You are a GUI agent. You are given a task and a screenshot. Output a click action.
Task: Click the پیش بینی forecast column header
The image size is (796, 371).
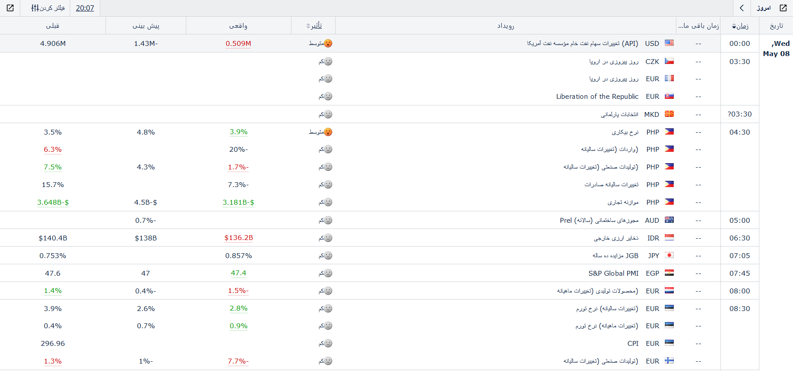(146, 26)
